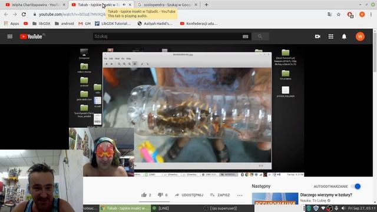The width and height of the screenshot is (377, 212).
Task: Switch to the Takab taskbar window button
Action: point(125,208)
